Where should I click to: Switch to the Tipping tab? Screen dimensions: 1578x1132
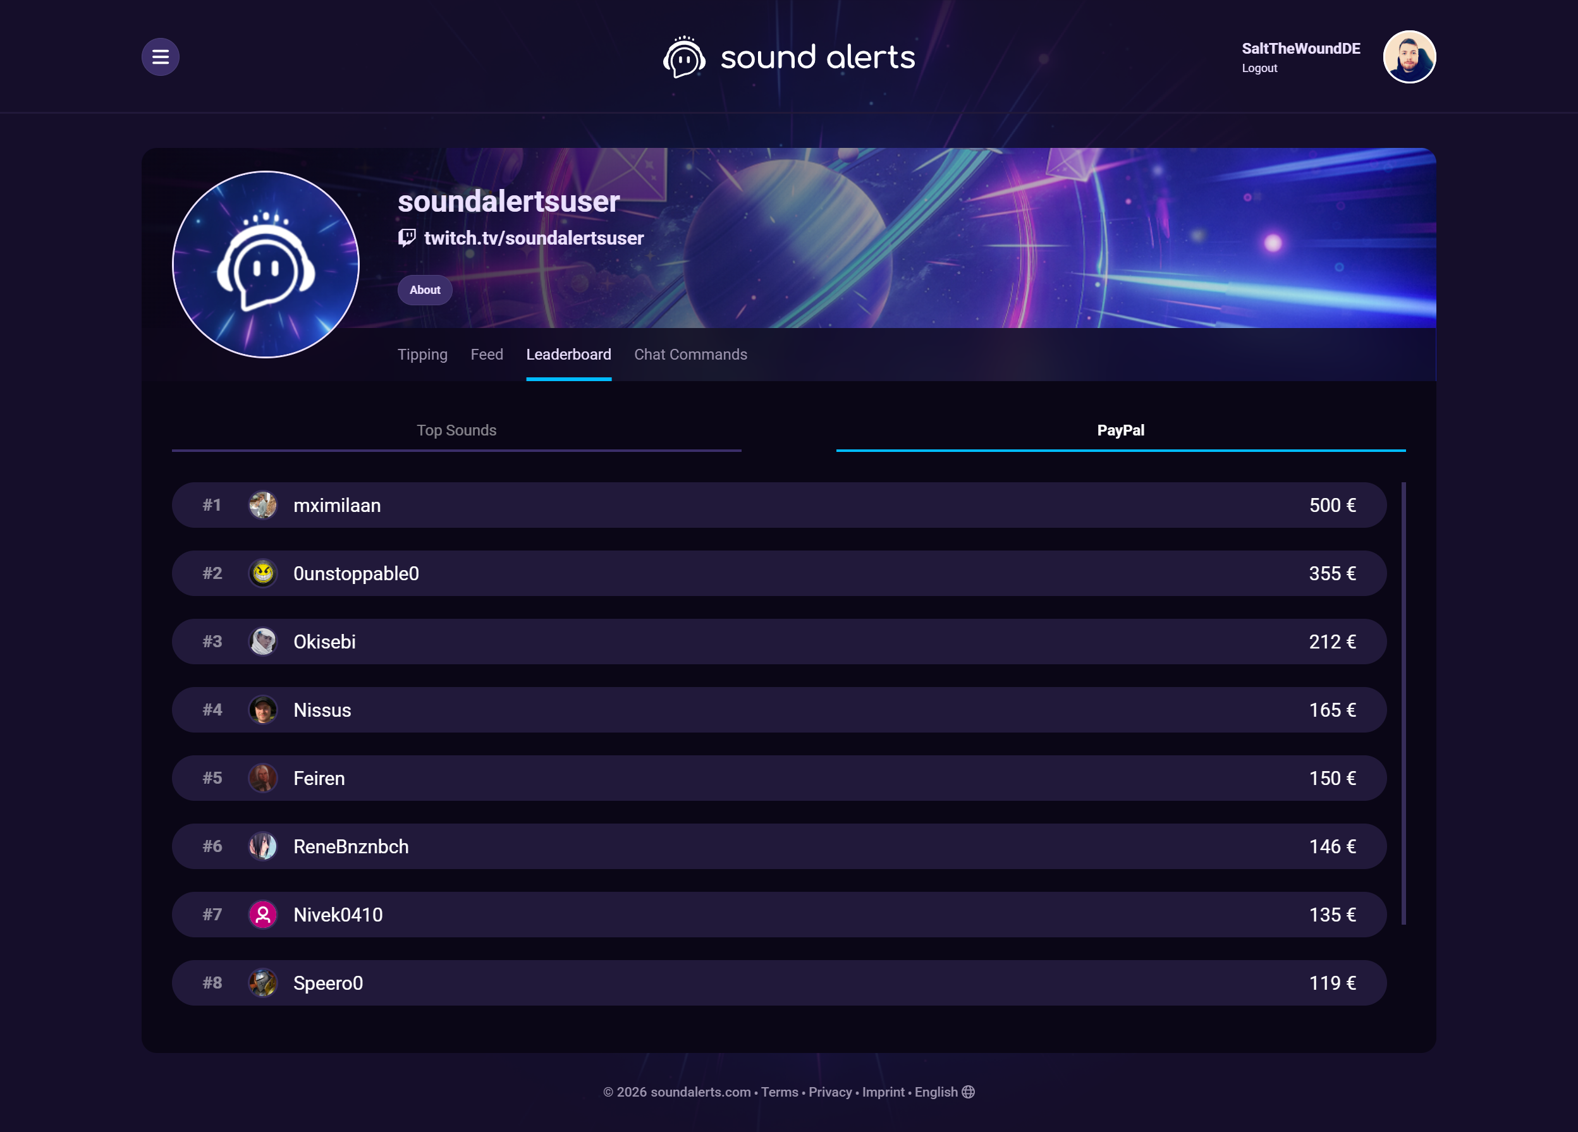tap(422, 354)
